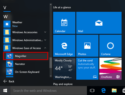Click the Windows Start button
Image resolution: width=125 pixels, height=95 pixels.
coord(5,91)
